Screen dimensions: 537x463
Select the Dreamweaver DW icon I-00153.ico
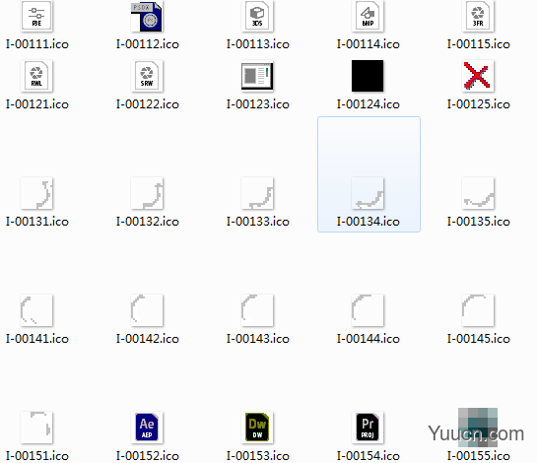pyautogui.click(x=257, y=428)
